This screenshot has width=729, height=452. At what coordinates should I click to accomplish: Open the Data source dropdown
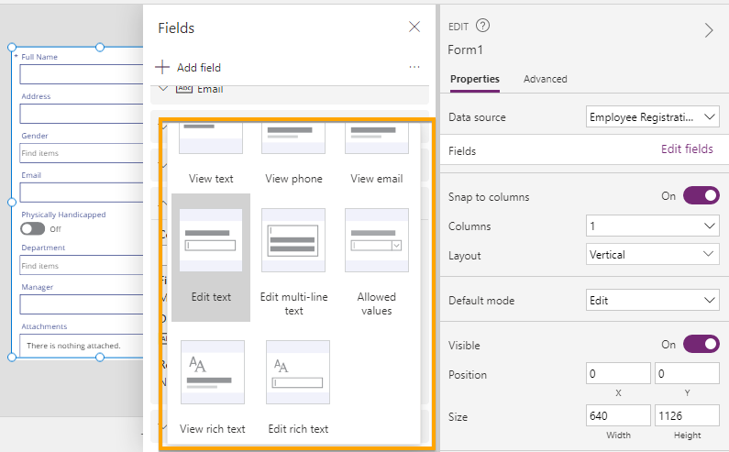652,117
